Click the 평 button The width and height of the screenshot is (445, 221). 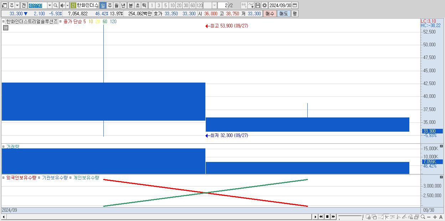[x=295, y=14]
